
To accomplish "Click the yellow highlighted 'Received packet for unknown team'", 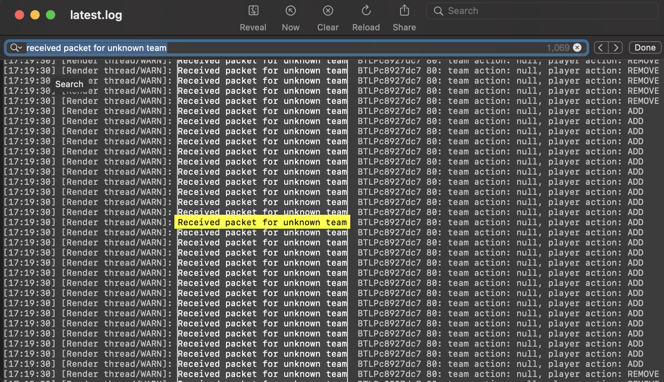I will click(262, 222).
